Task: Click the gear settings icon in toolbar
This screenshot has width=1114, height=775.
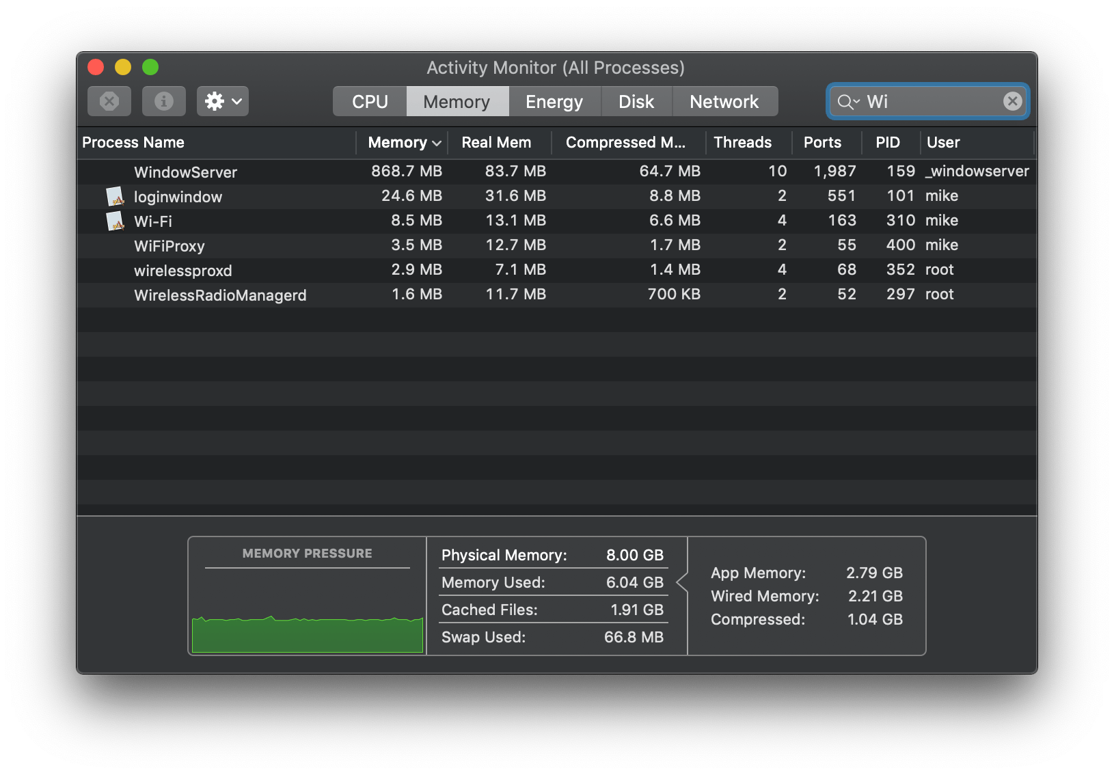Action: (214, 100)
